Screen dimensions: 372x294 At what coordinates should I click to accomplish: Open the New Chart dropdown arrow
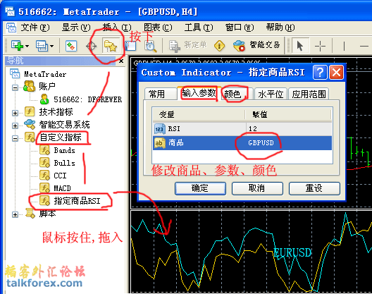tap(27, 46)
